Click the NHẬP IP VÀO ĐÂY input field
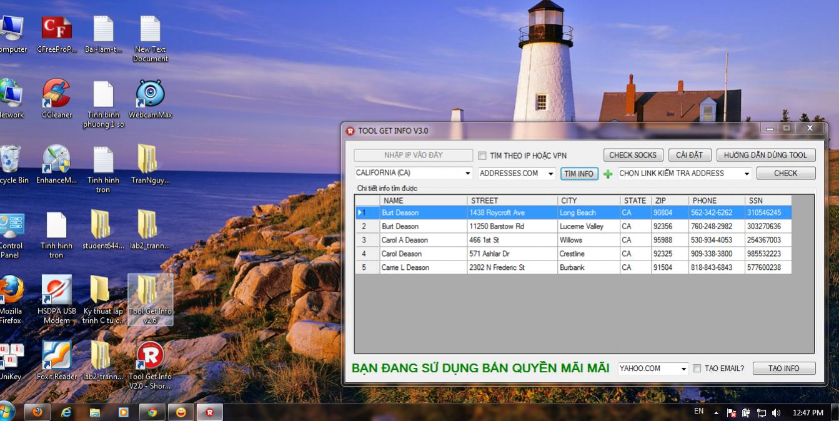839x421 pixels. point(413,156)
